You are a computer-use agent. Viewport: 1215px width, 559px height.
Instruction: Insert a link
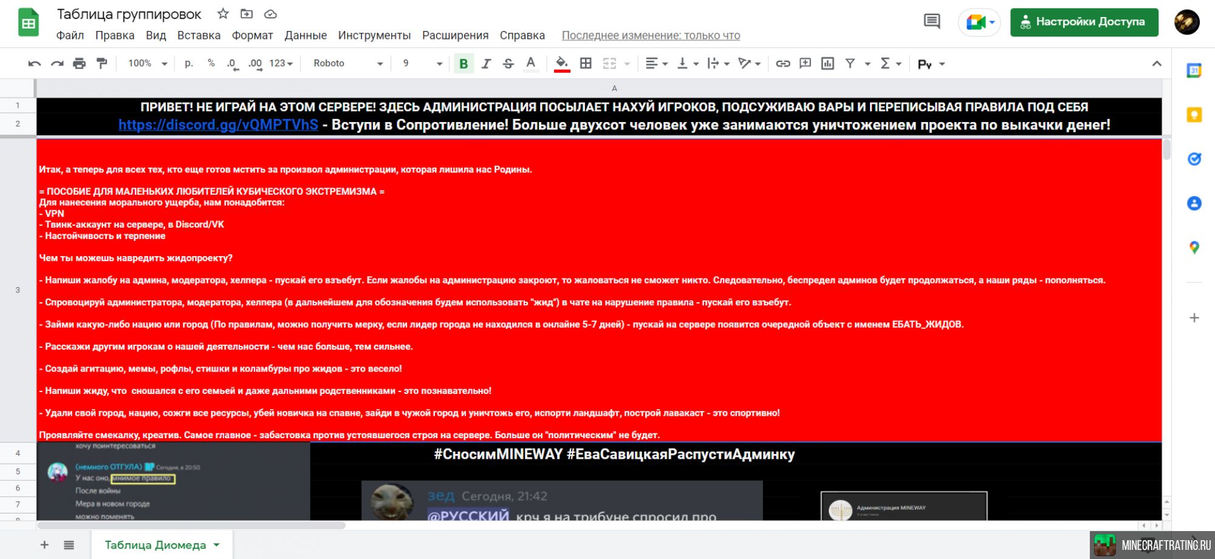pyautogui.click(x=783, y=63)
